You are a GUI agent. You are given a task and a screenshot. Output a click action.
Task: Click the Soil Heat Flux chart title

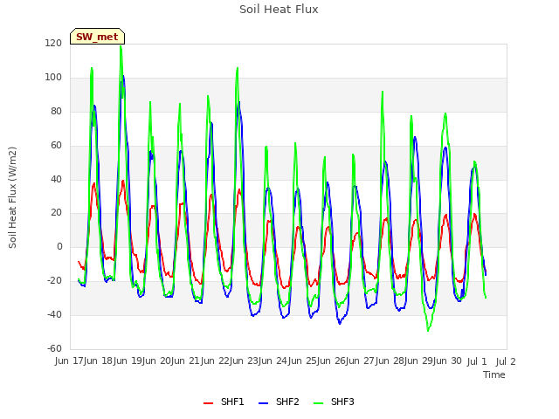279,10
